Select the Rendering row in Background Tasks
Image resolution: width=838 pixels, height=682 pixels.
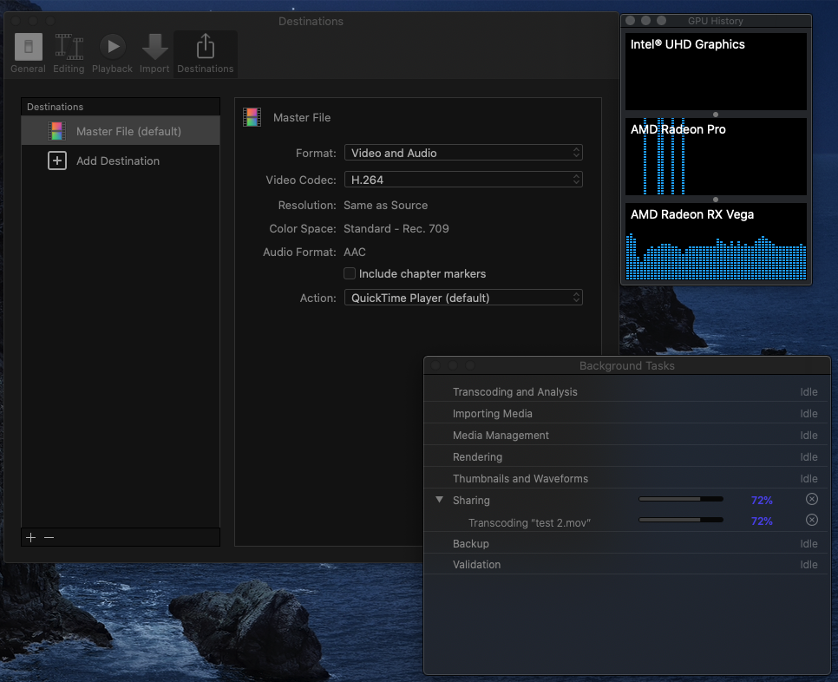477,457
